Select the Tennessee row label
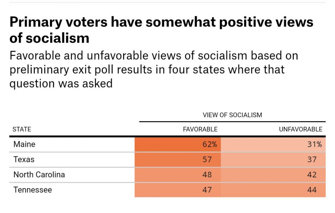335x213 pixels. click(x=32, y=190)
